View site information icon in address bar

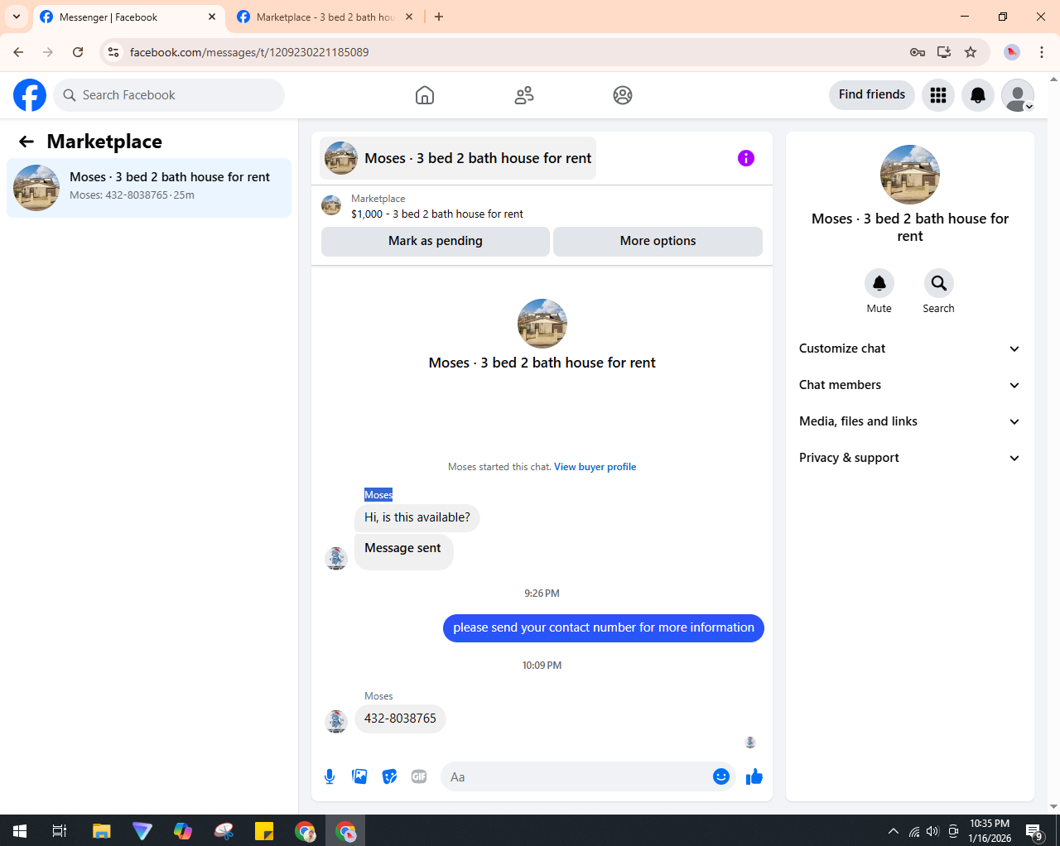click(113, 52)
